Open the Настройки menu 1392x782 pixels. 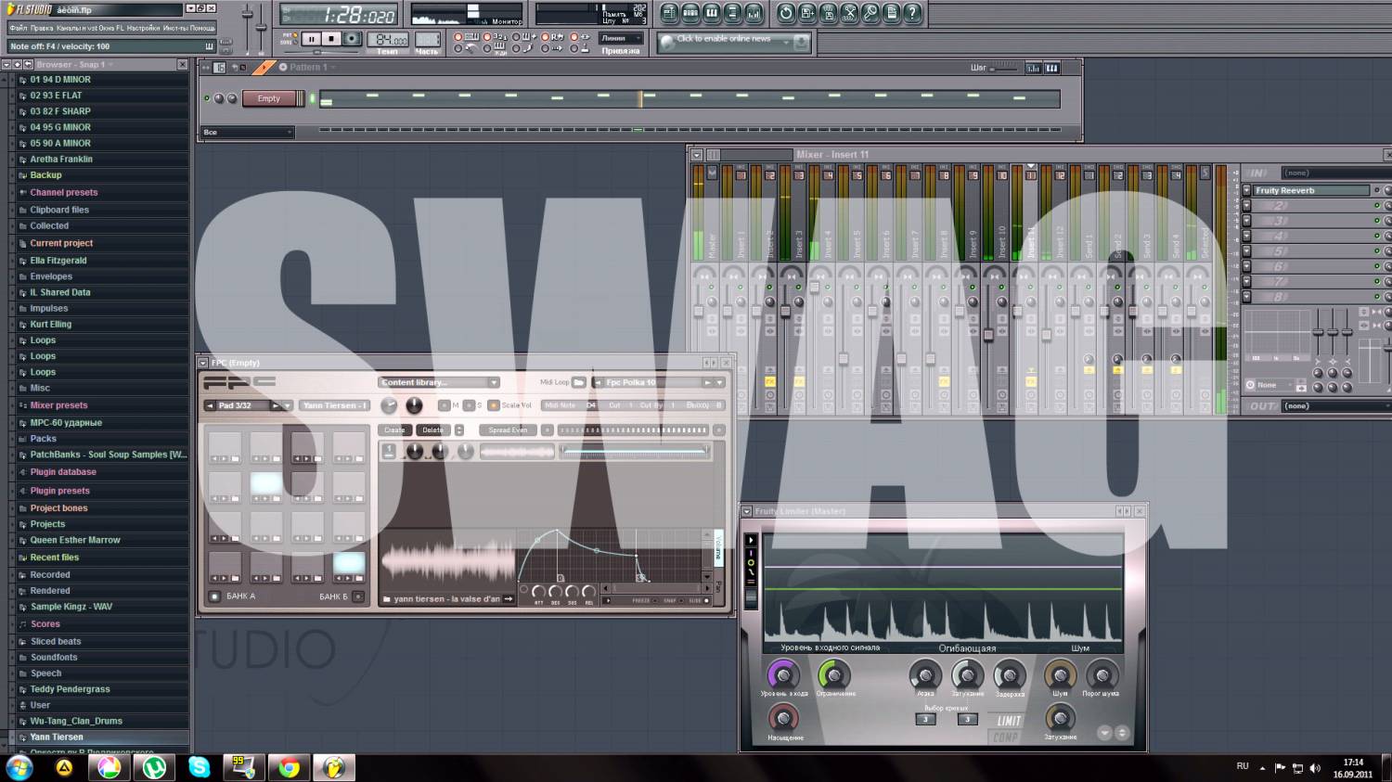coord(143,28)
